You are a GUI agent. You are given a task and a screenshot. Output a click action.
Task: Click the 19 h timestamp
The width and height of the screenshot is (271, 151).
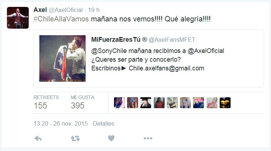[94, 10]
